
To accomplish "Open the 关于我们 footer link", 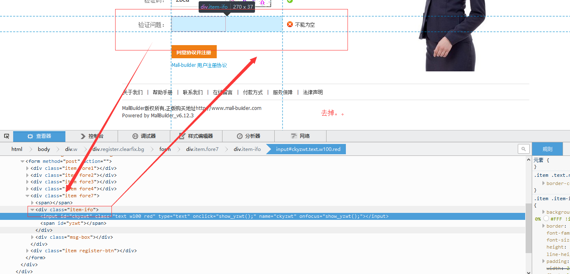I will point(133,92).
